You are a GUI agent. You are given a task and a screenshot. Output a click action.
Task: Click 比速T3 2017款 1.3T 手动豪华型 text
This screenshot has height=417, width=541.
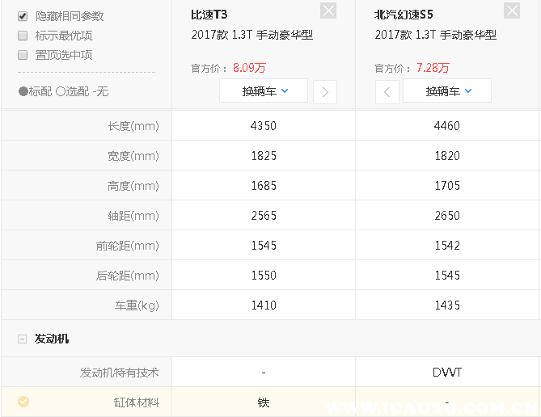coord(251,35)
